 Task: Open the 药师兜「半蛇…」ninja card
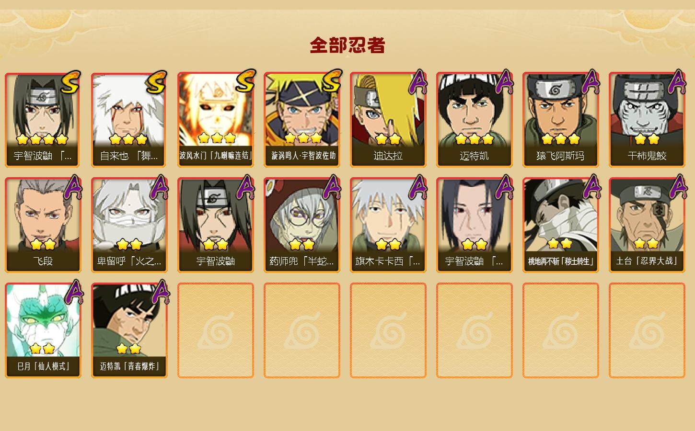(301, 225)
